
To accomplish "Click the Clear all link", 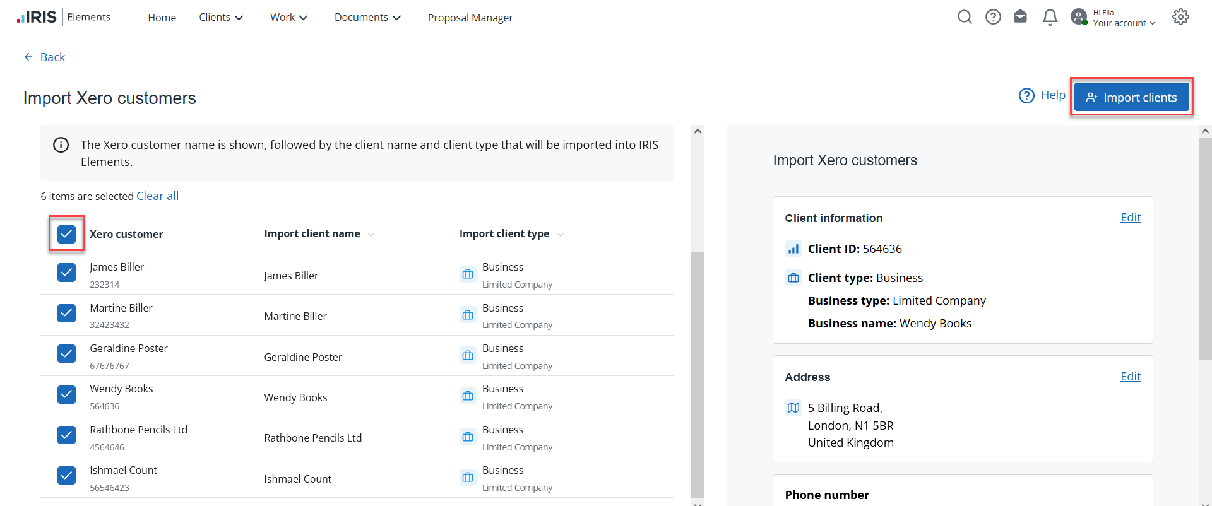I will click(157, 196).
